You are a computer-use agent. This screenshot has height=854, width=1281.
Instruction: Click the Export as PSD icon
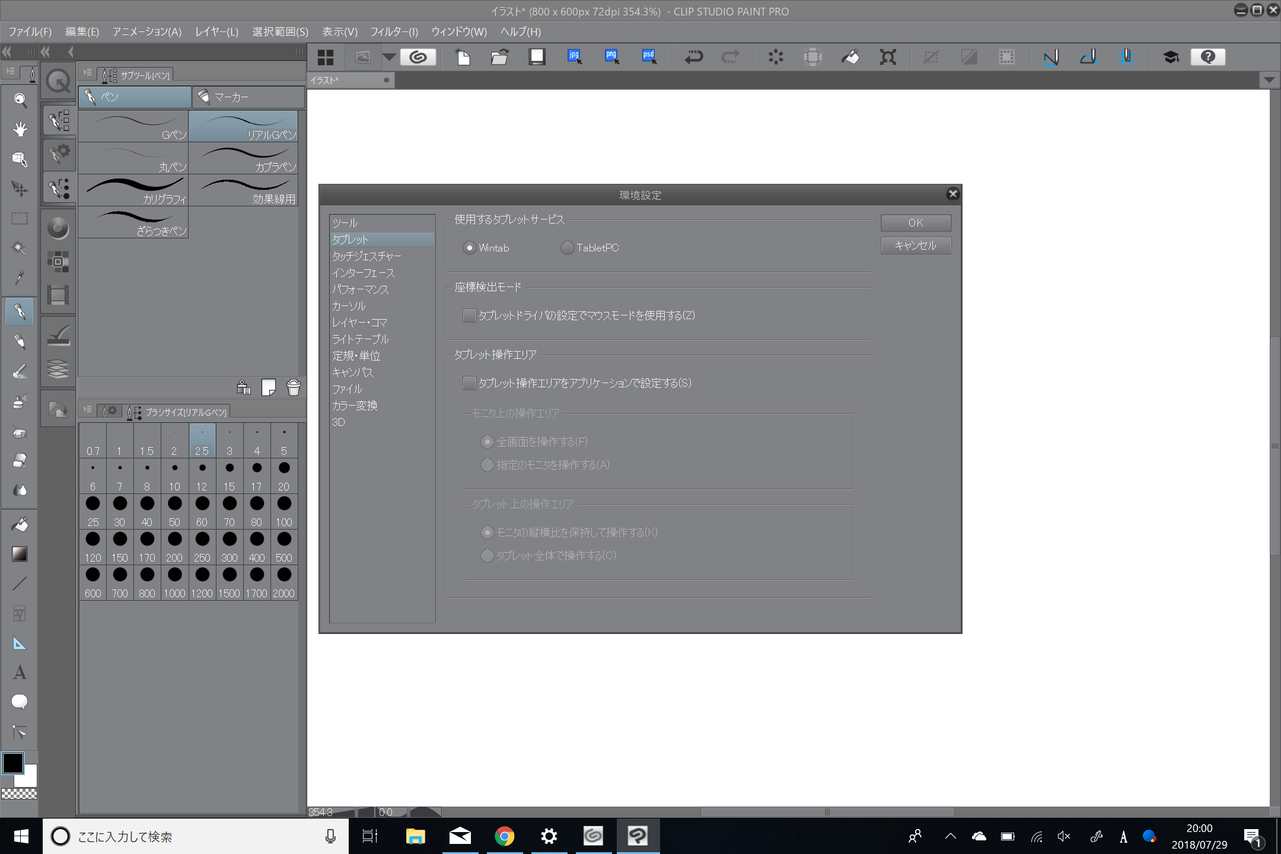point(649,57)
